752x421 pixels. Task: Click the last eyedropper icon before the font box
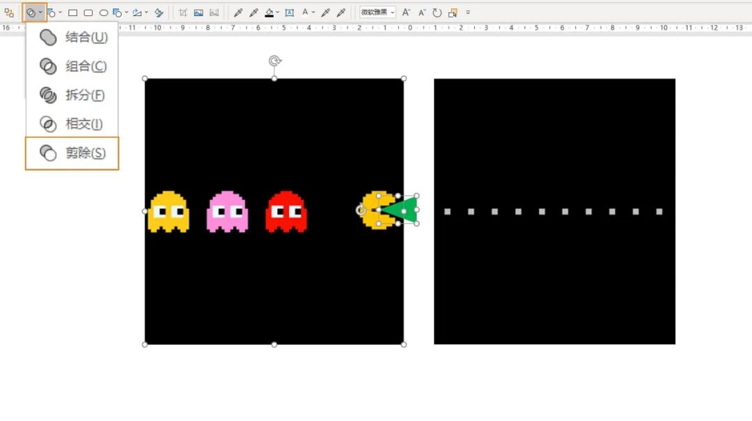[x=341, y=13]
